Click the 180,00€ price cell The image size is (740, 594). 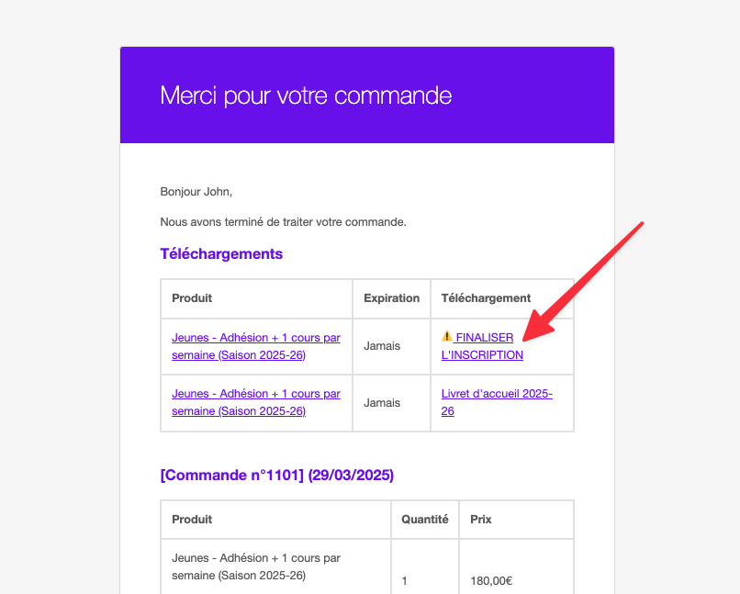click(491, 581)
